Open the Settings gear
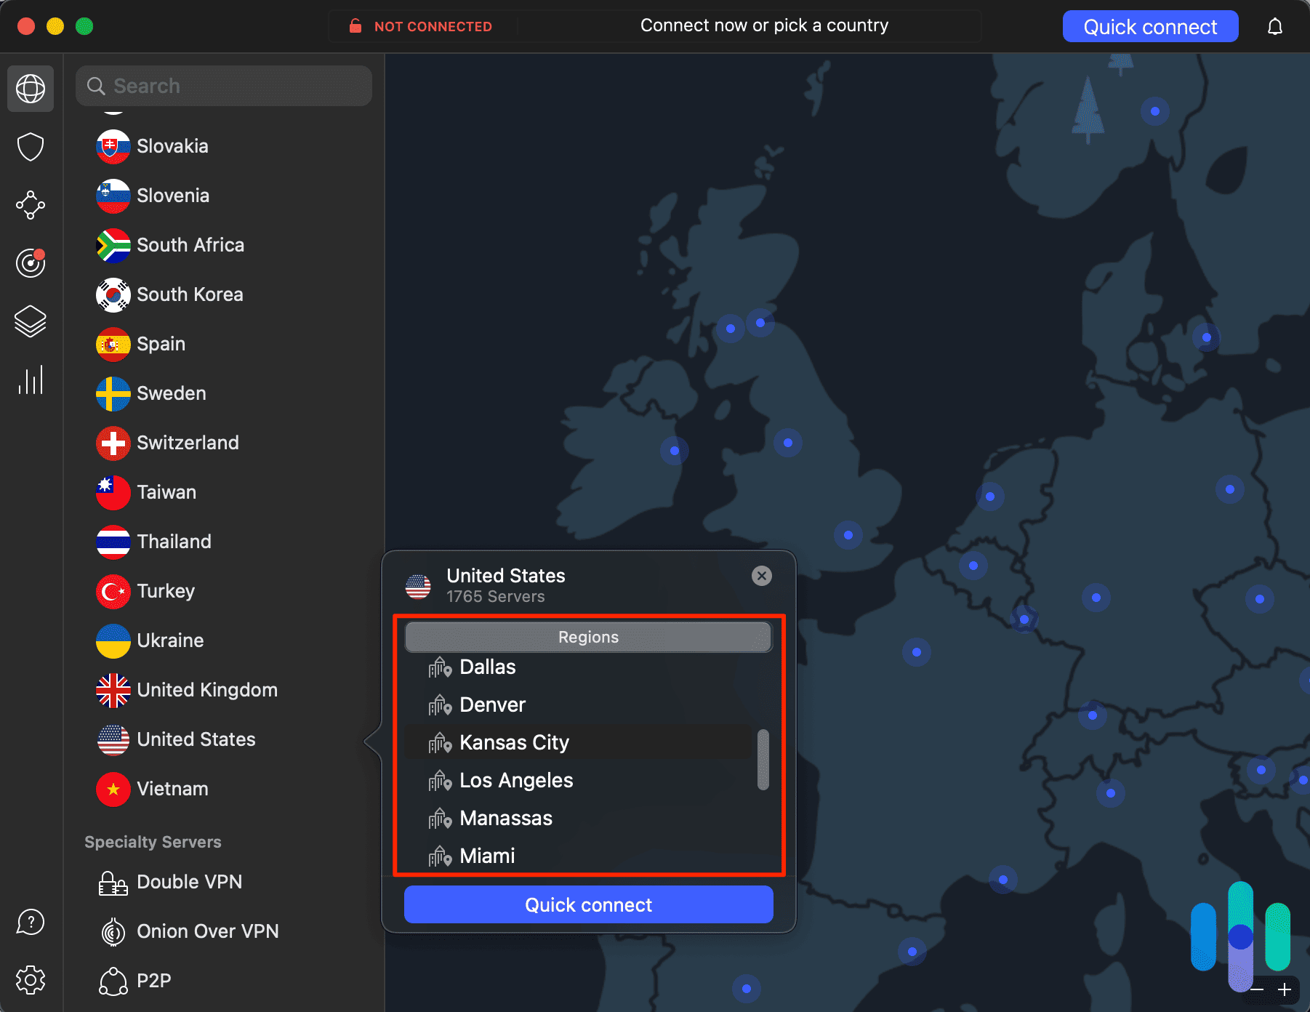This screenshot has height=1012, width=1310. [x=30, y=979]
